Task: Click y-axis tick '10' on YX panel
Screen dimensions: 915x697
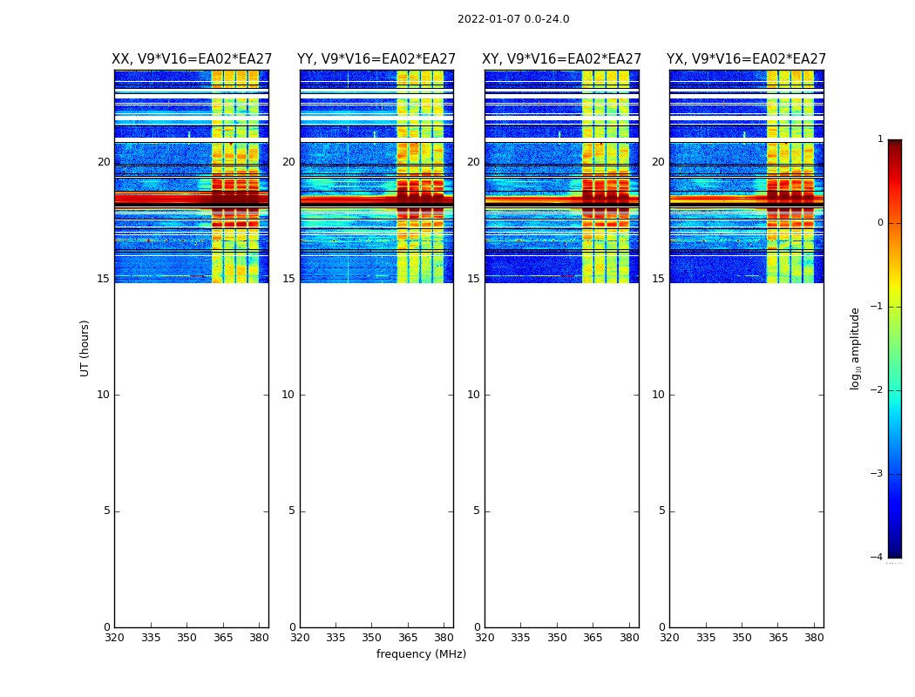Action: point(658,395)
